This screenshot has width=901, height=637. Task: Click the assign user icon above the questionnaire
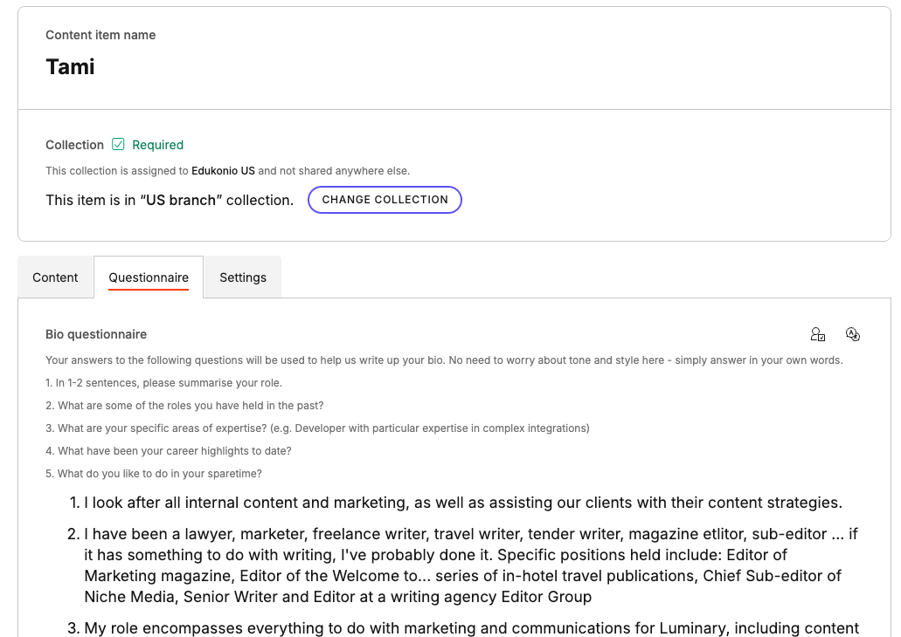(x=818, y=333)
